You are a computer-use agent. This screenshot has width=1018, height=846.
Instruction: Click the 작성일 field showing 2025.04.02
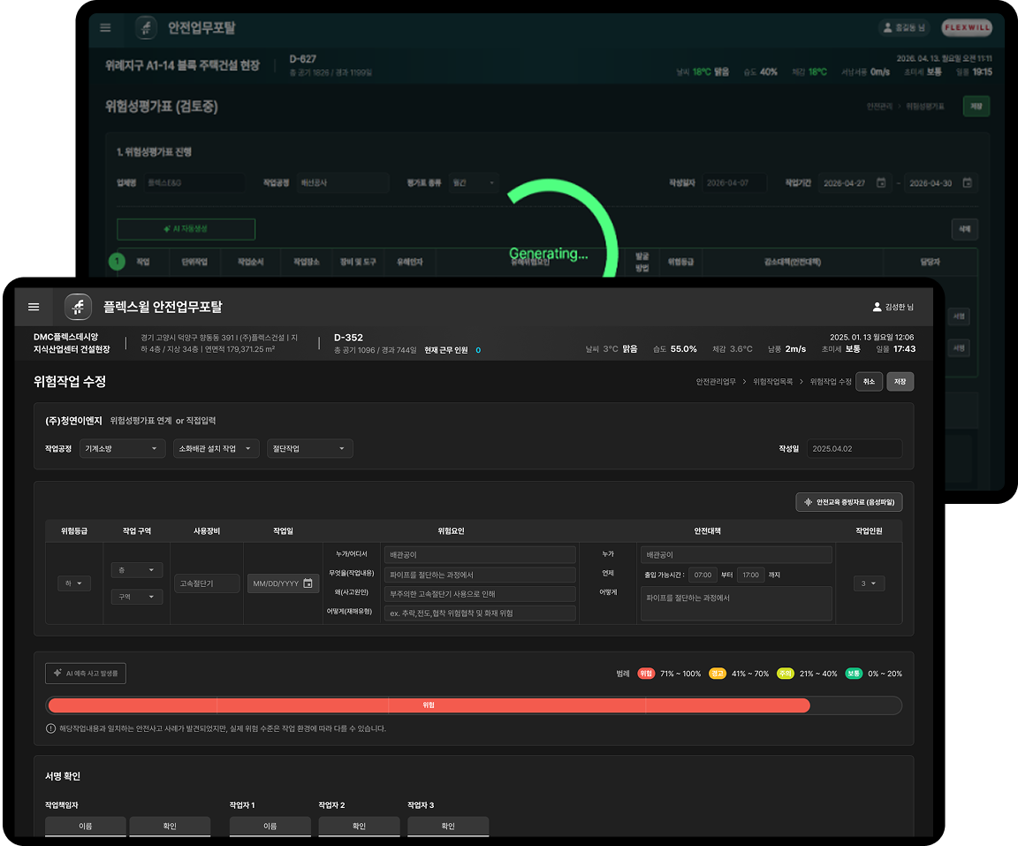[x=855, y=449]
